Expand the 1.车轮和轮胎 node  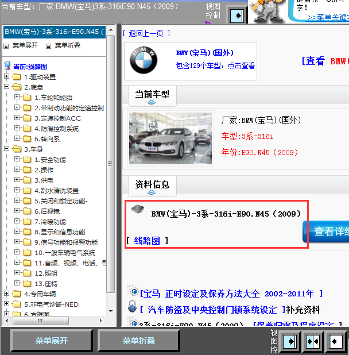coord(17,97)
